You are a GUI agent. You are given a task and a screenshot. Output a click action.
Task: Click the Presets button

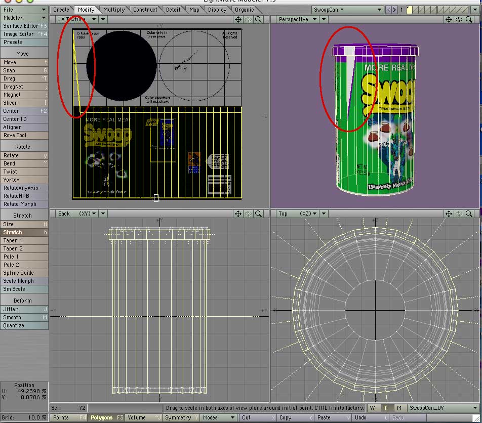24,42
